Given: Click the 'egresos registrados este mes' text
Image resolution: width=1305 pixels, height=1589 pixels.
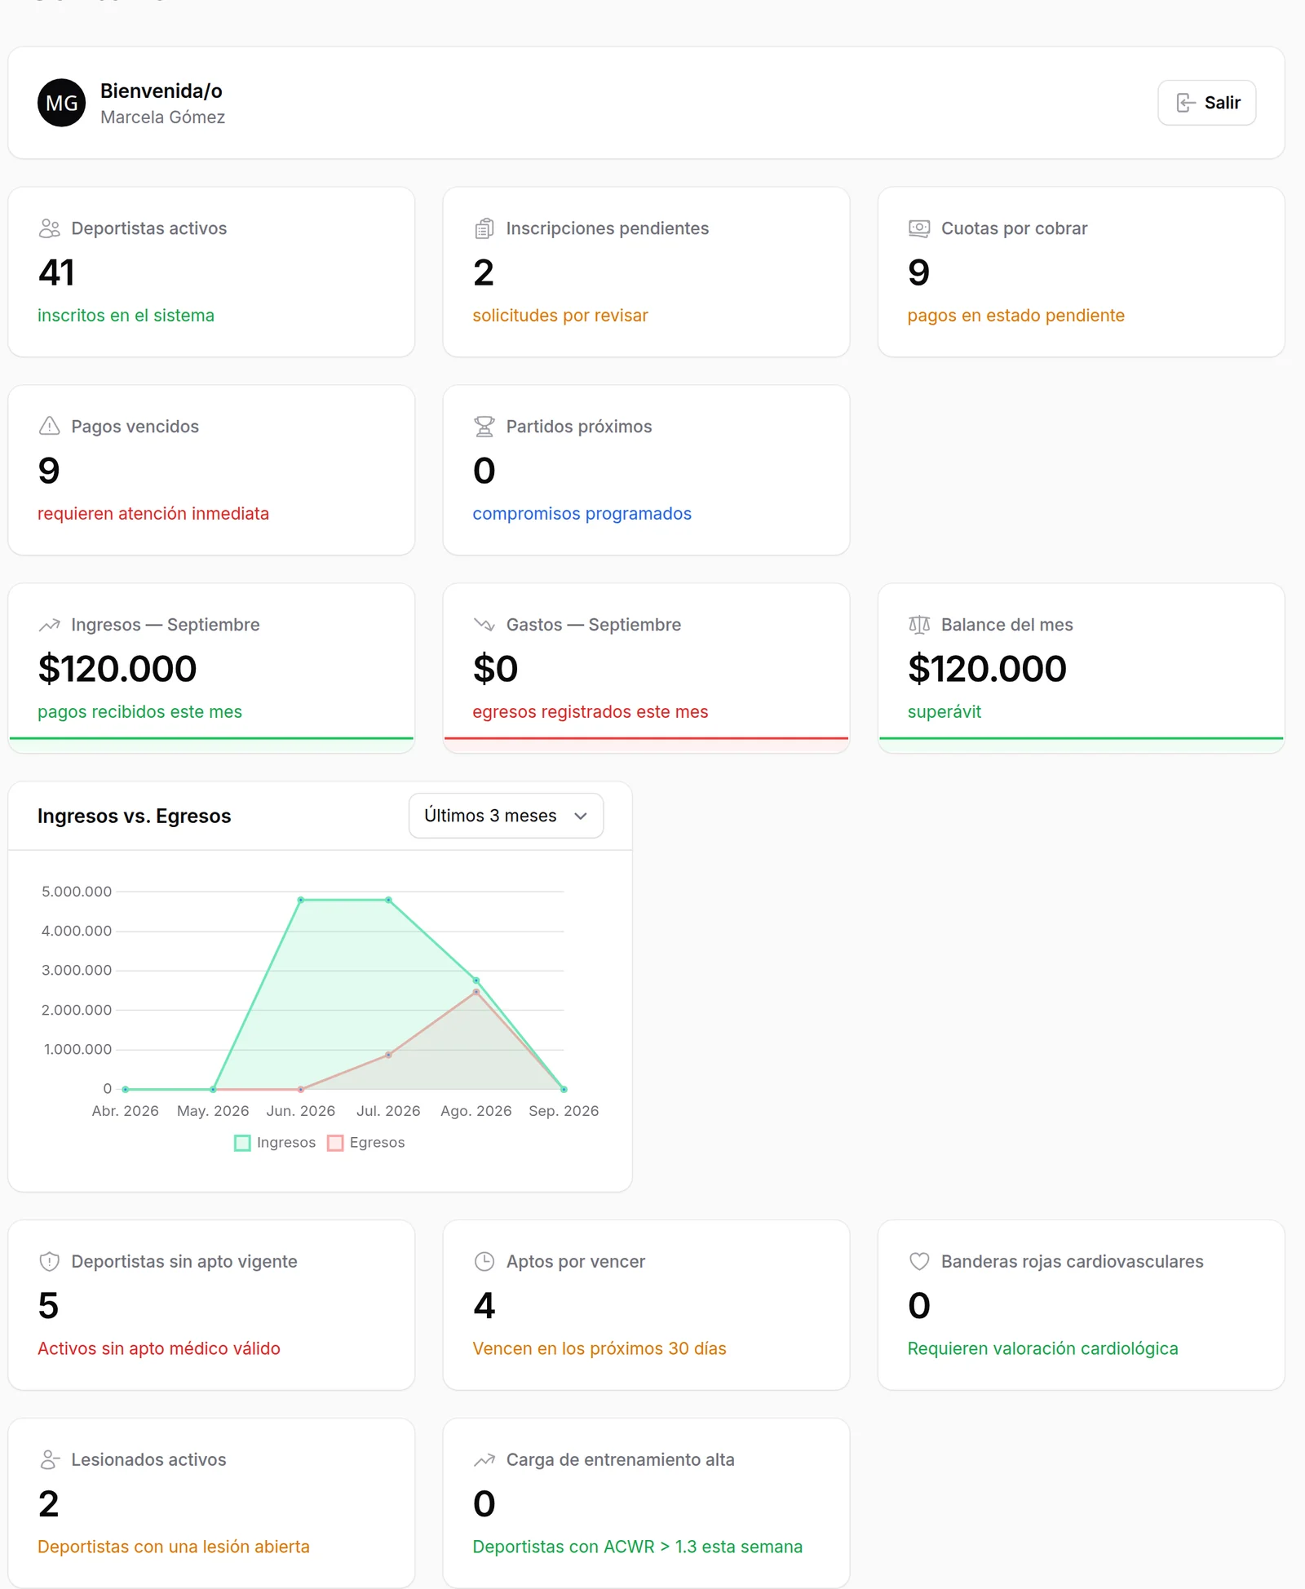Looking at the screenshot, I should pos(590,712).
